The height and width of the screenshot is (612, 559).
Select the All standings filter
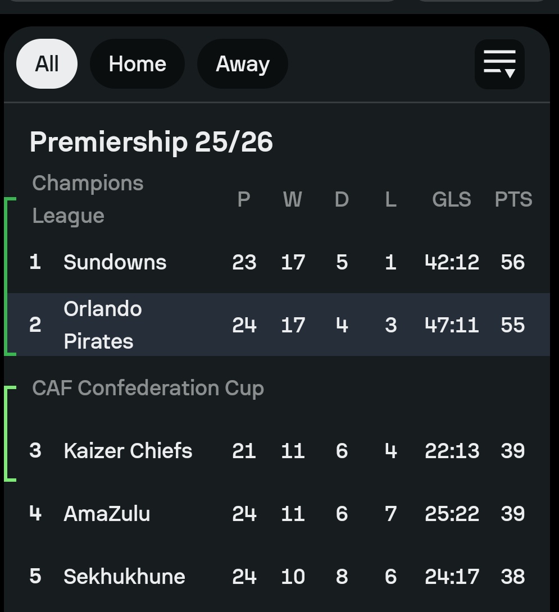point(47,63)
